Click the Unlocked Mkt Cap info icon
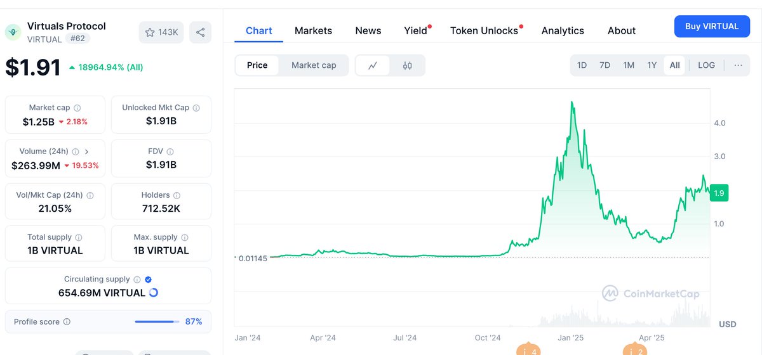 coord(196,108)
